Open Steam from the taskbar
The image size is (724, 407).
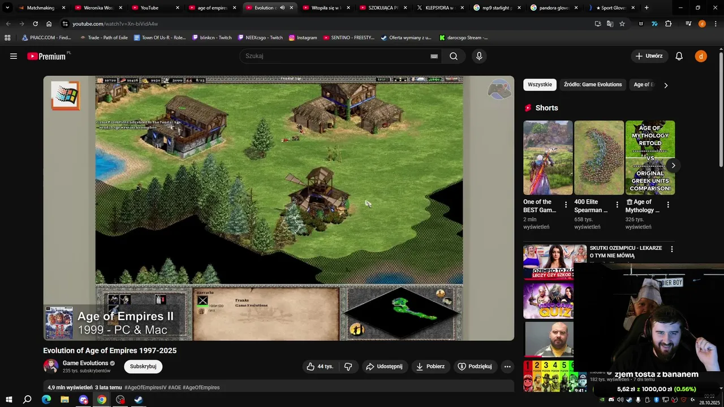[x=139, y=400]
